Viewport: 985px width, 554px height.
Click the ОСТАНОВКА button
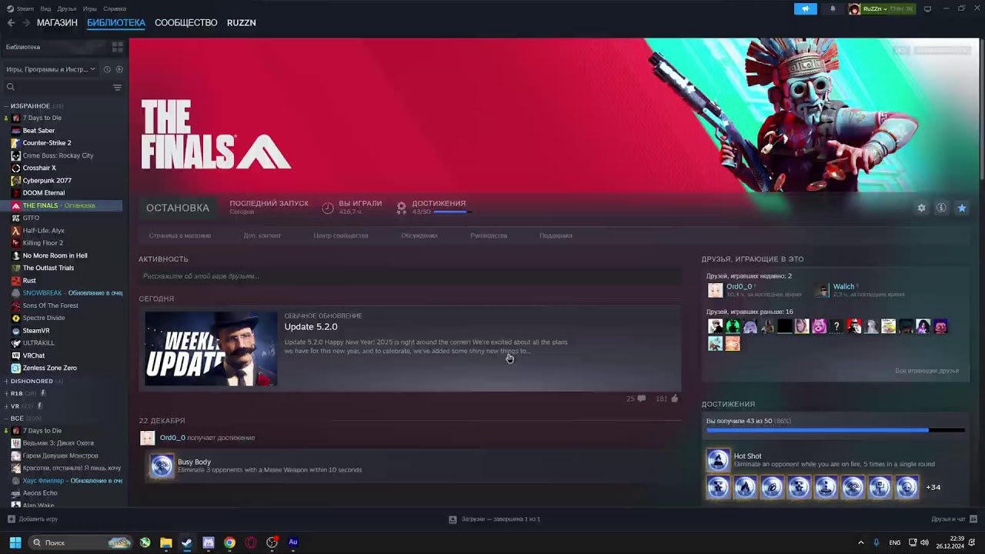(178, 208)
